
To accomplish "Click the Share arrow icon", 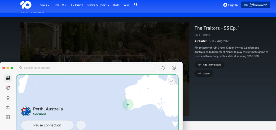I will [200, 74].
